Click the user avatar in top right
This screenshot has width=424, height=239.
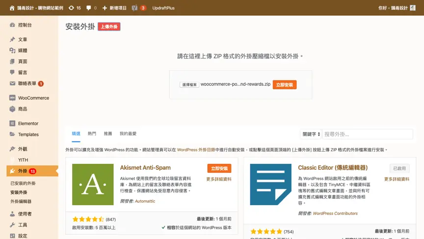pyautogui.click(x=413, y=8)
